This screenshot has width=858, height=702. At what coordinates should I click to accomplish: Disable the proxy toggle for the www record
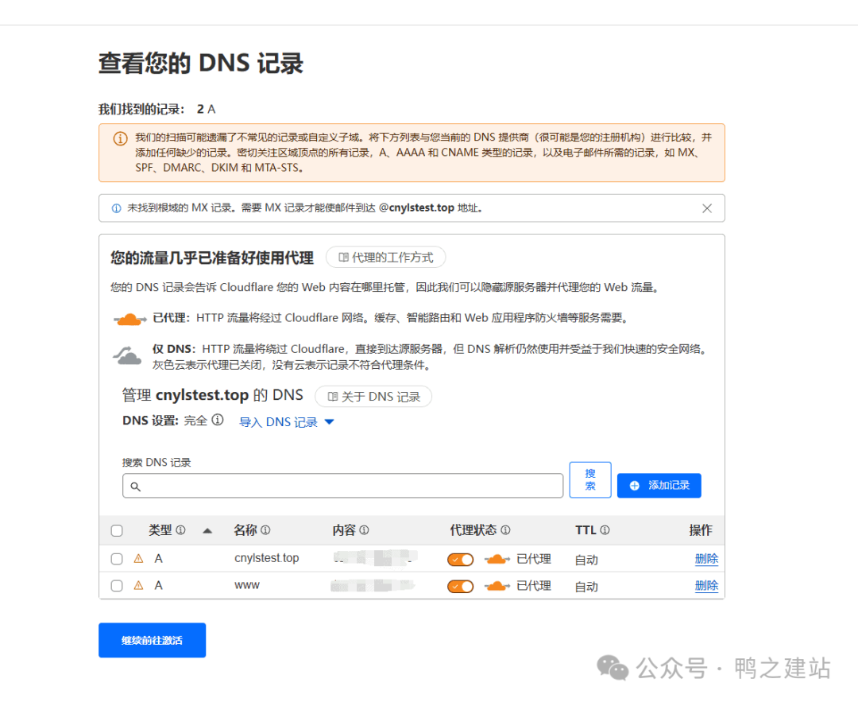point(460,586)
